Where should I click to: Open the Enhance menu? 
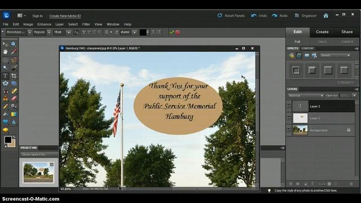pos(44,24)
